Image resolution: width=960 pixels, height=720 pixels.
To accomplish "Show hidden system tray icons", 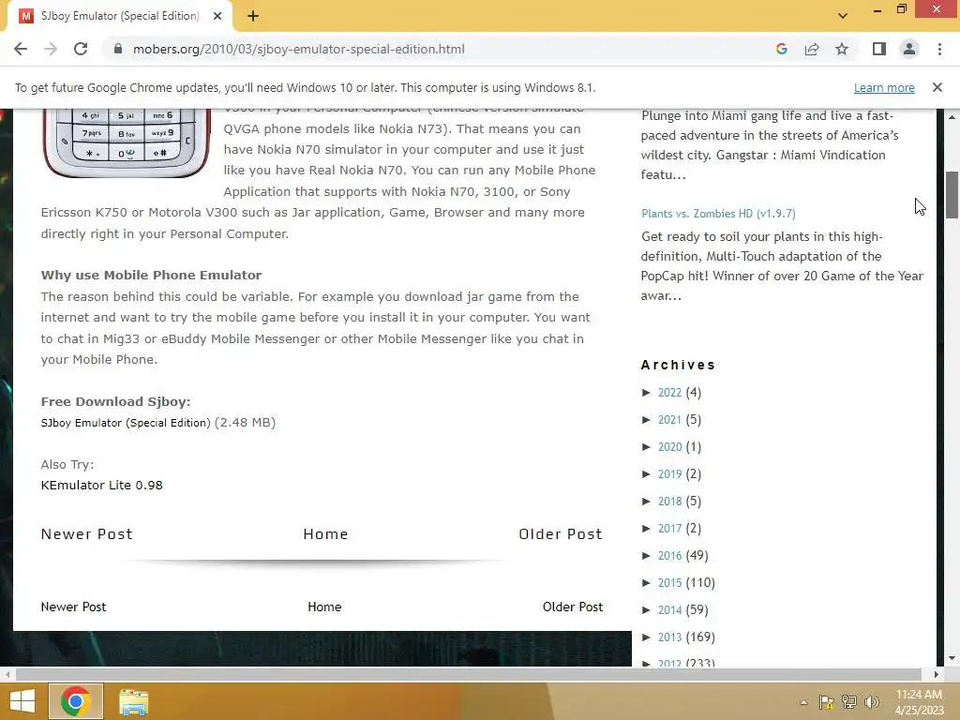I will click(x=803, y=702).
